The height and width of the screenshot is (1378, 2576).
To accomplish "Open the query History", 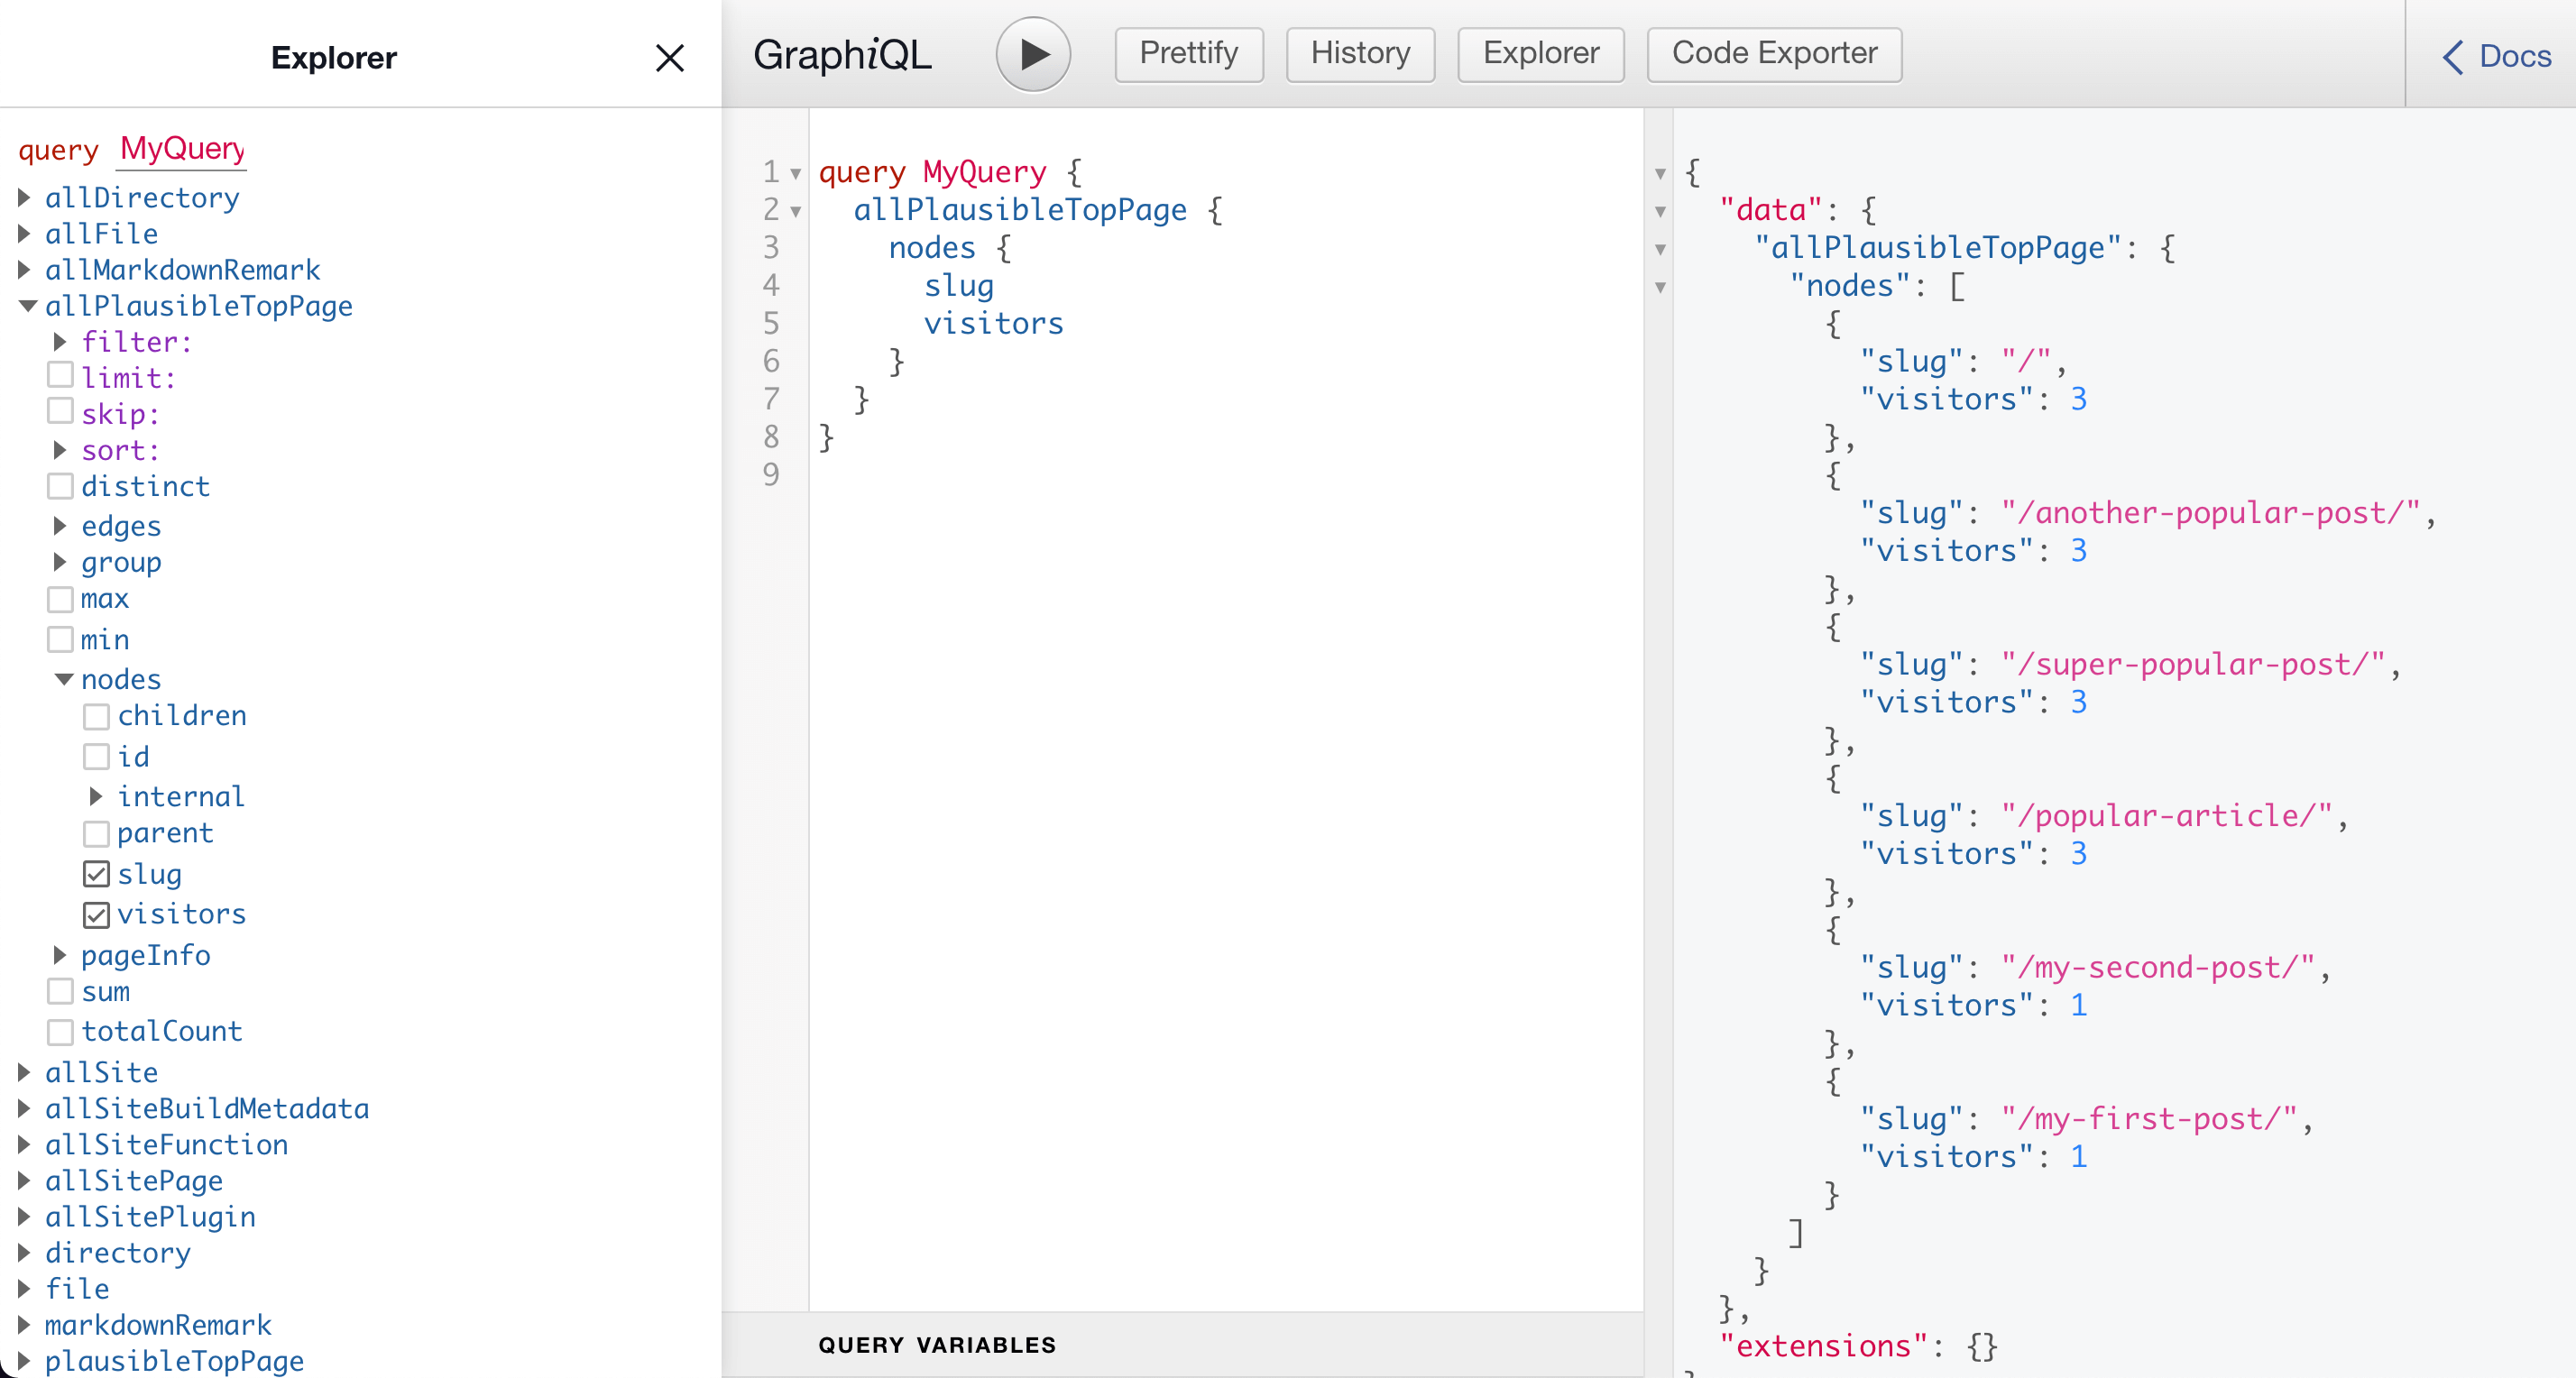I will [1360, 54].
